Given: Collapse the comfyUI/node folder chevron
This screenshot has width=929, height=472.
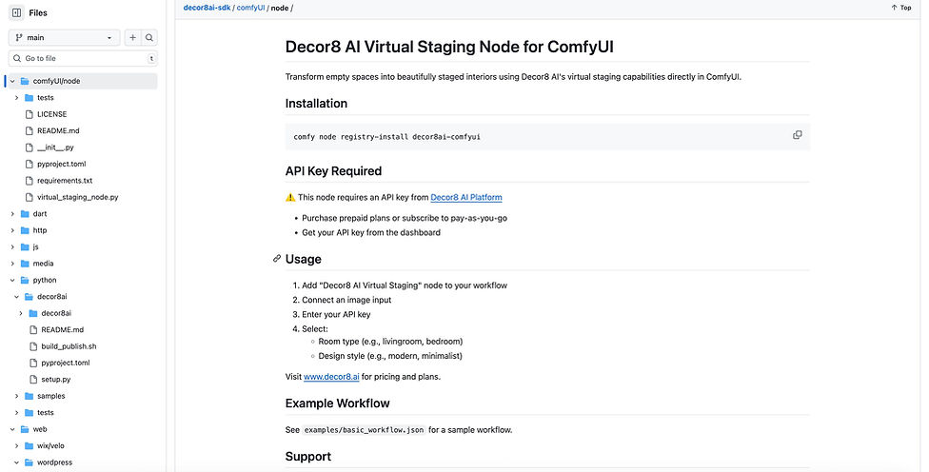Looking at the screenshot, I should (x=12, y=81).
